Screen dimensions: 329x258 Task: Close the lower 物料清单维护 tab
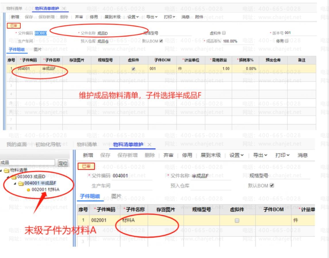click(x=149, y=145)
